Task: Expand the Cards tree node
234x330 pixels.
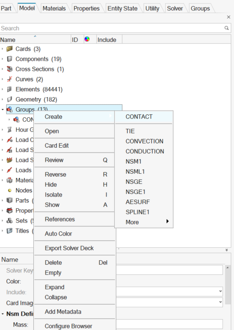Action: [x=2, y=49]
